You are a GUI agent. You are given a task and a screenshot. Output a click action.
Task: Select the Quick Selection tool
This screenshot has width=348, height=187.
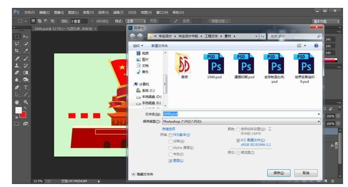click(26, 44)
